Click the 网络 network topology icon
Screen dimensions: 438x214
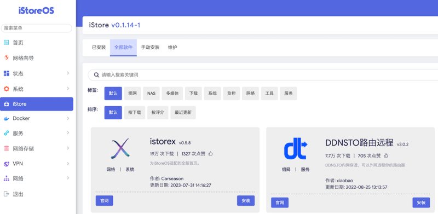(x=7, y=178)
